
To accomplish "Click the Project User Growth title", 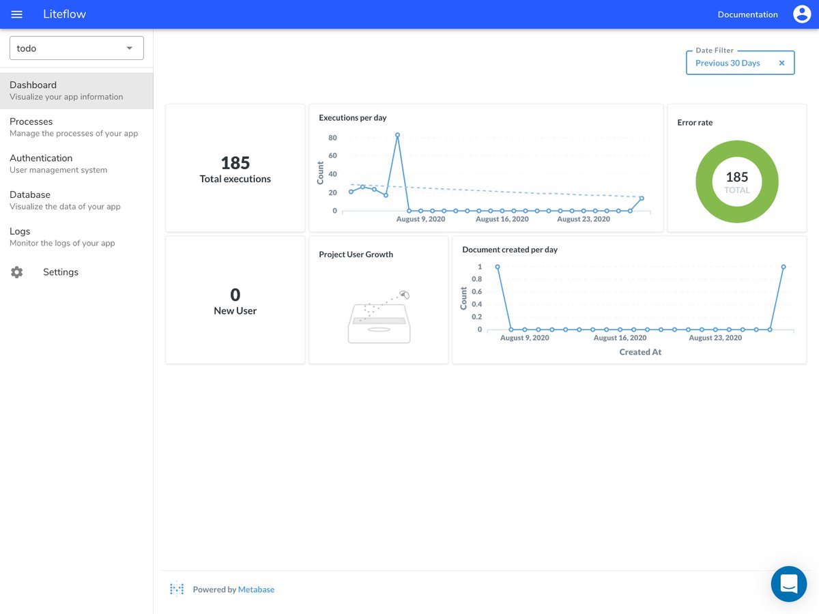I will (x=356, y=254).
